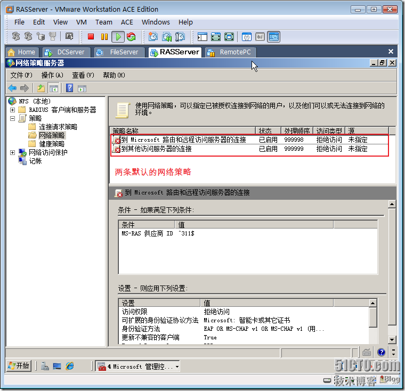Click the orange Suspend pause button
This screenshot has height=391, width=405.
tap(104, 37)
